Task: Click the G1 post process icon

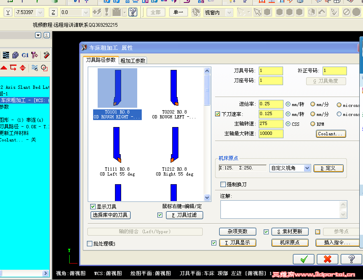Action: [25, 55]
